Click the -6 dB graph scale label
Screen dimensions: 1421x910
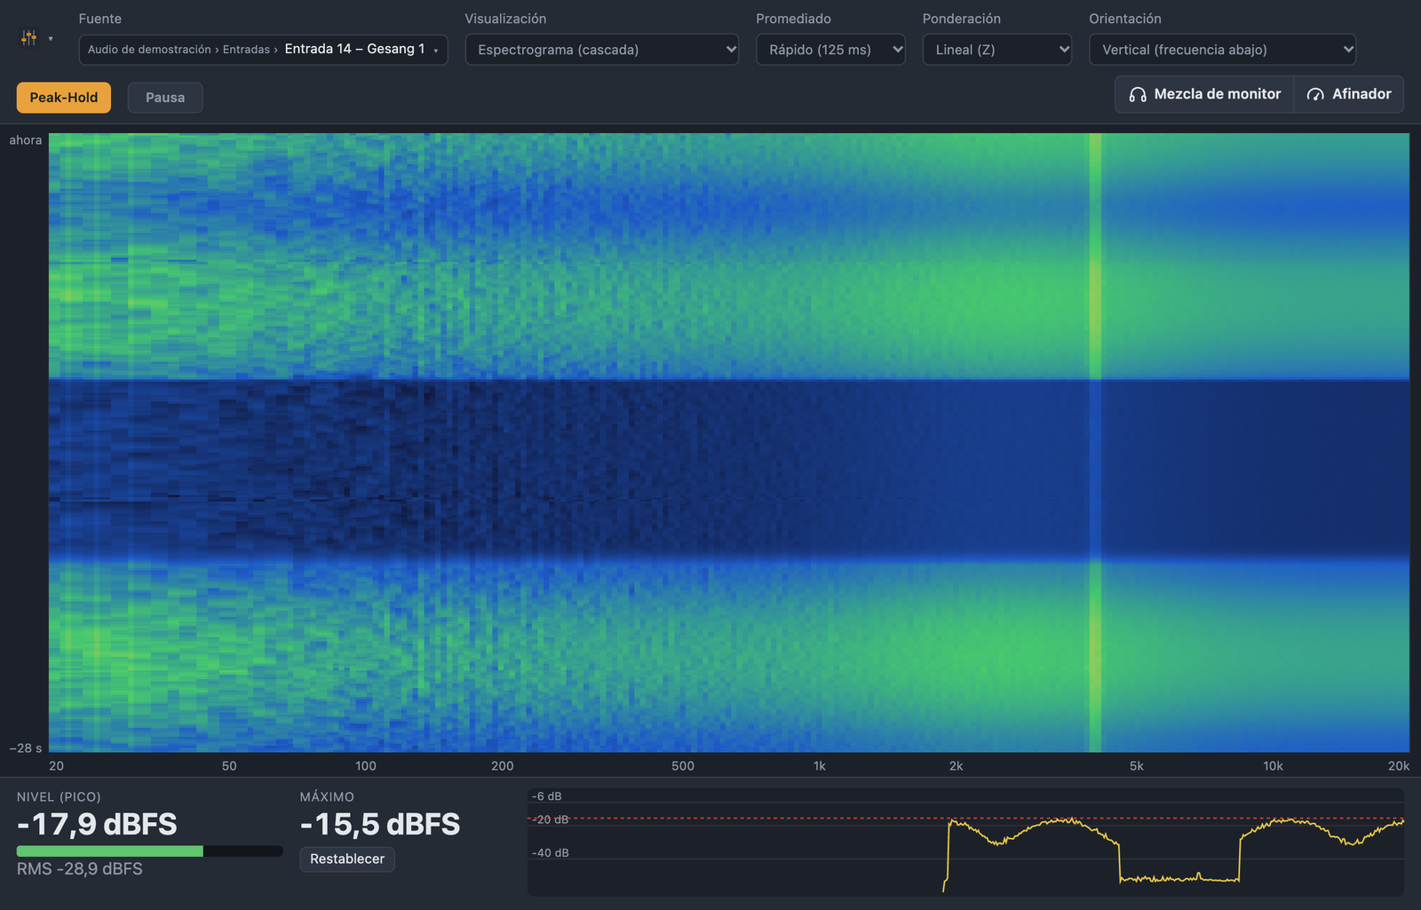[x=547, y=796]
